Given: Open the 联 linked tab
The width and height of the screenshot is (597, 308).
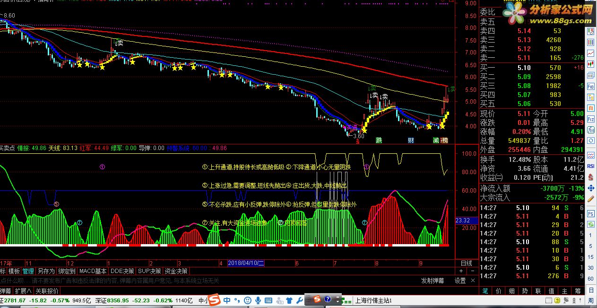Looking at the screenshot, I should (x=538, y=291).
